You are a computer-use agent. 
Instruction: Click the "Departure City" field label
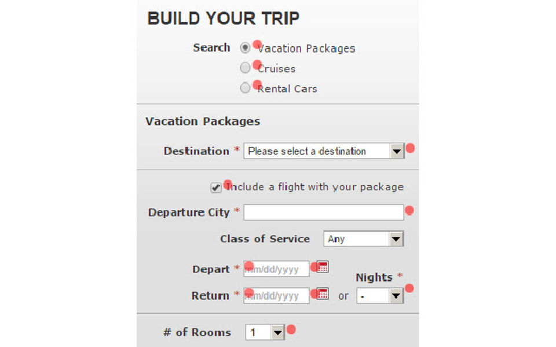pos(189,212)
